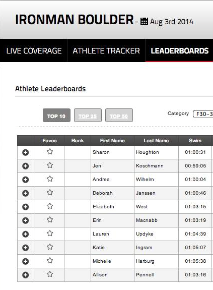The height and width of the screenshot is (290, 213).
Task: Expand Jen Koschmann's row details
Action: pyautogui.click(x=26, y=166)
